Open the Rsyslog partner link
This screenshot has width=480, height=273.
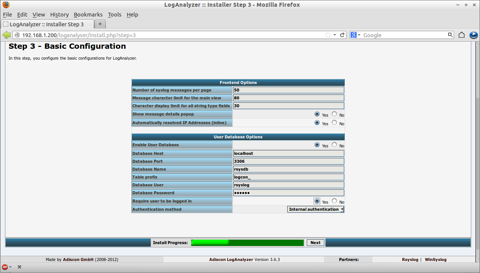[410, 259]
